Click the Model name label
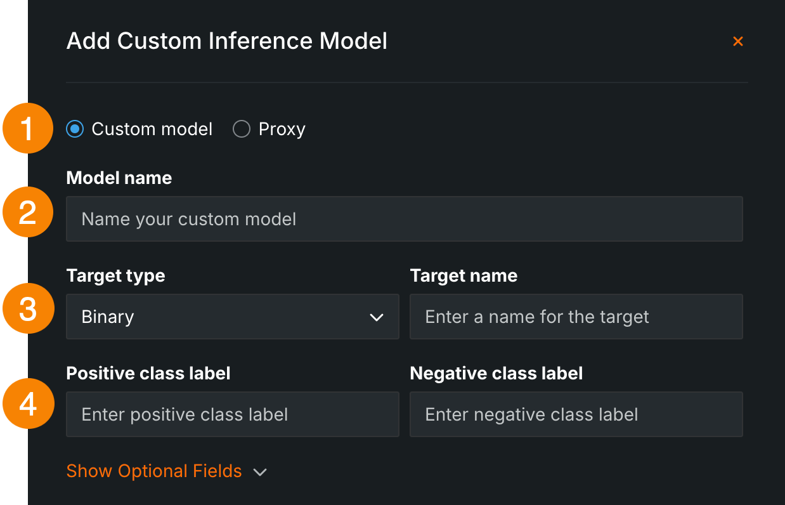The height and width of the screenshot is (505, 785). [x=119, y=178]
